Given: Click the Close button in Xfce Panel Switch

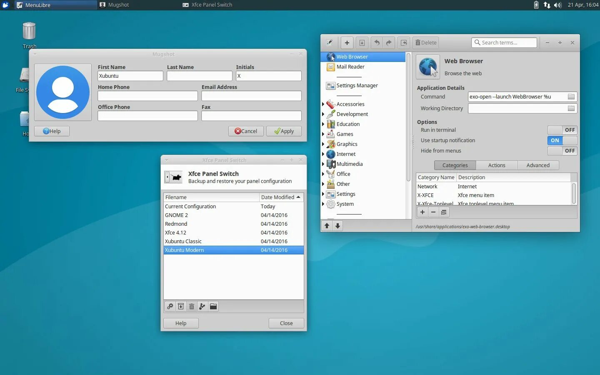Looking at the screenshot, I should tap(286, 323).
